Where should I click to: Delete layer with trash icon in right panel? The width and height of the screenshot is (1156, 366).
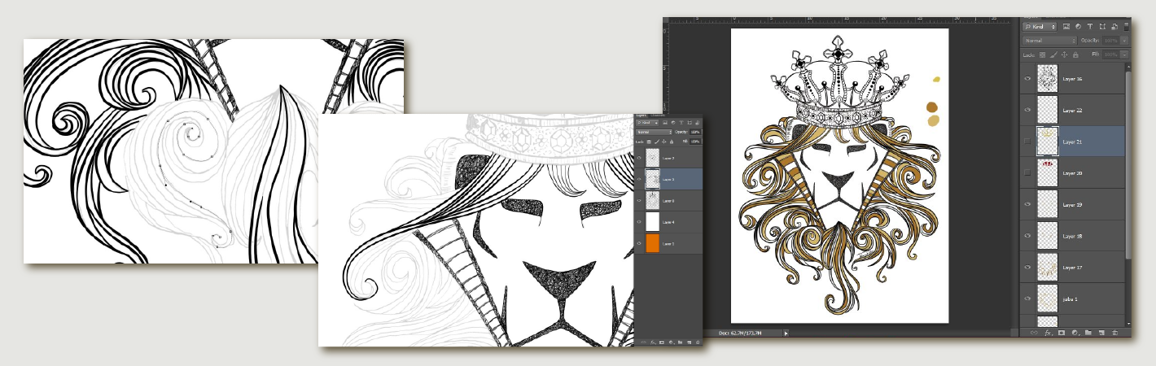point(1115,333)
